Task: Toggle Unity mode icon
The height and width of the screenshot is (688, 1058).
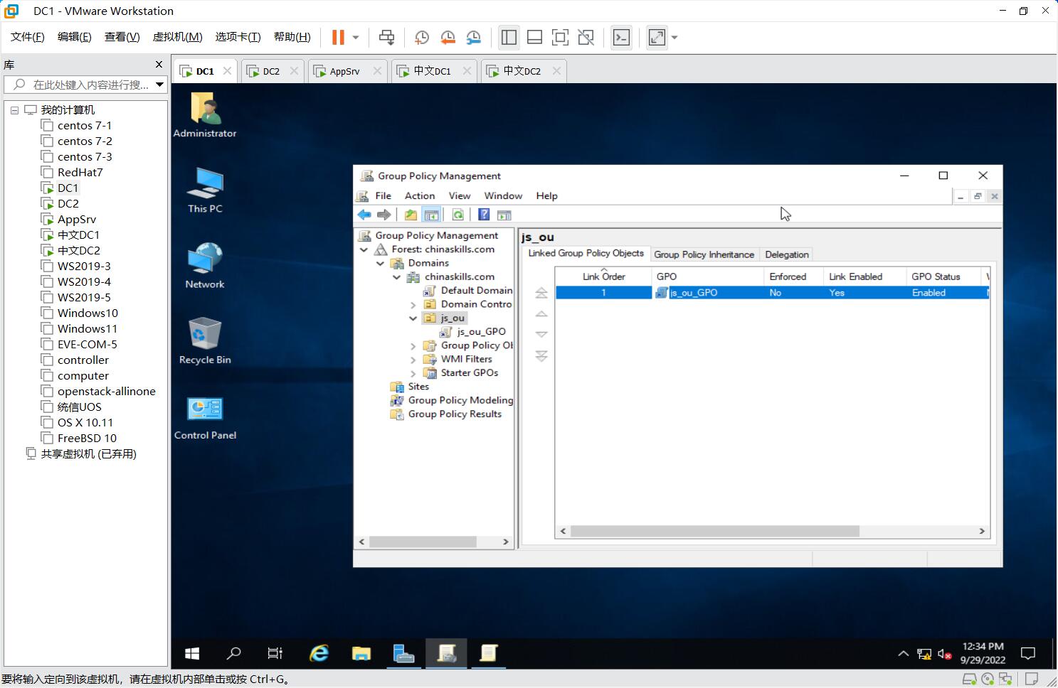Action: 586,37
